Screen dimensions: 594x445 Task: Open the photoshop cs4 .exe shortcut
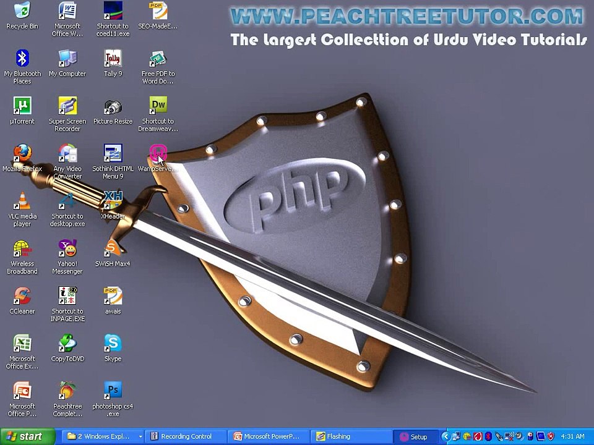click(x=113, y=391)
